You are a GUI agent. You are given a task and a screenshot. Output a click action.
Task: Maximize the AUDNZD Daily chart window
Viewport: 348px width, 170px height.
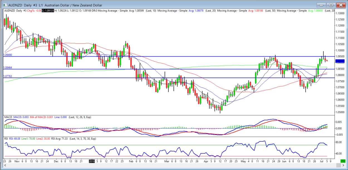331,5
